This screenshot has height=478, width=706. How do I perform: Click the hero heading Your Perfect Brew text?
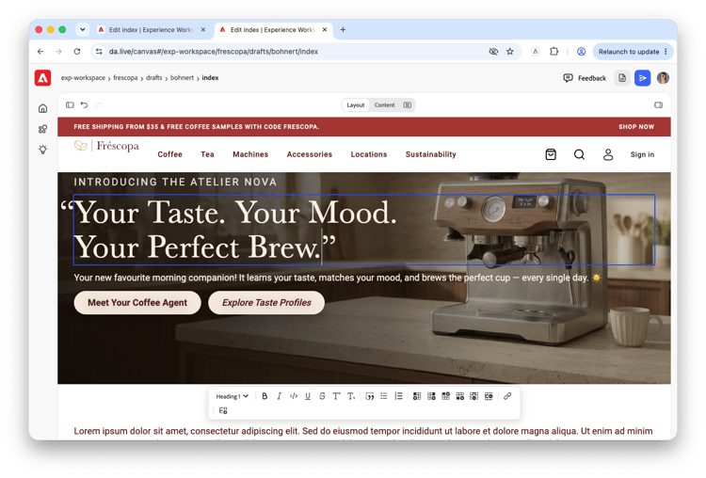198,247
